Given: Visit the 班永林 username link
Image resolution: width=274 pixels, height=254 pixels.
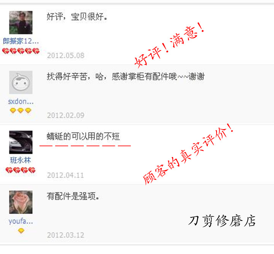Looking at the screenshot, I should point(21,160).
